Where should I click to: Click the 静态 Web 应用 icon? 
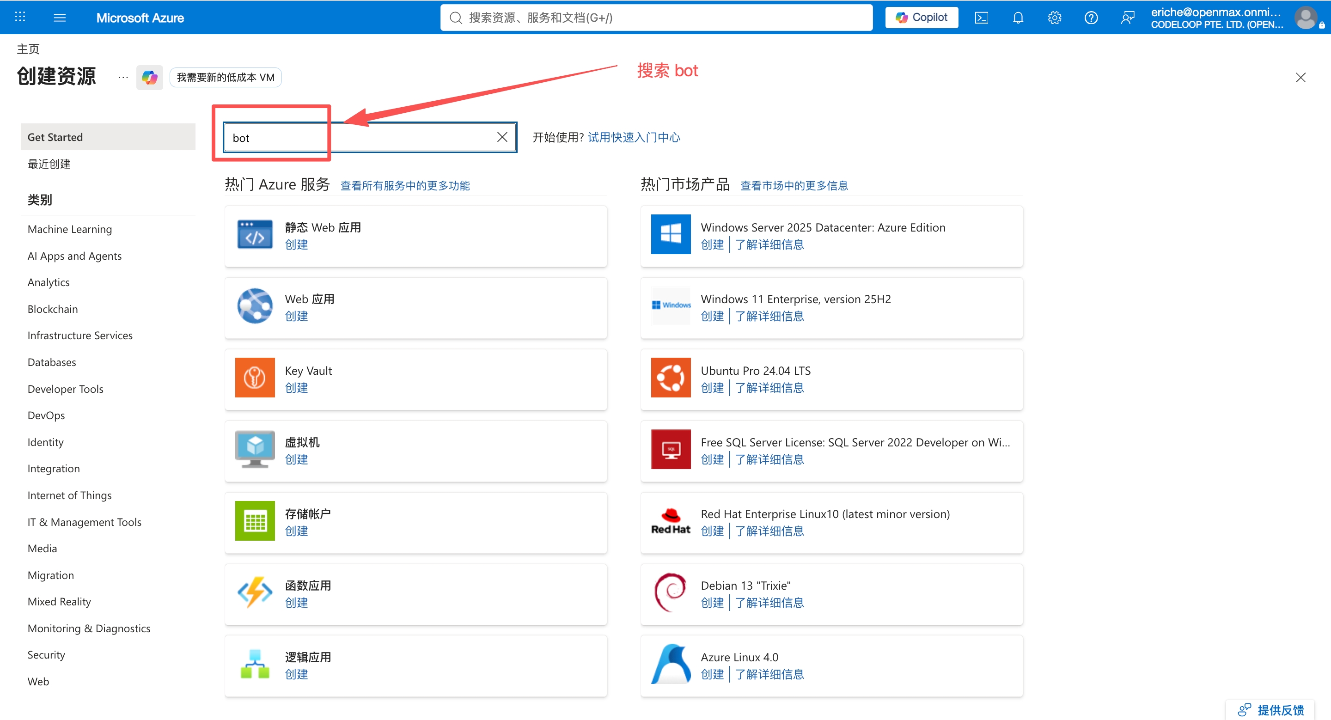pyautogui.click(x=255, y=234)
